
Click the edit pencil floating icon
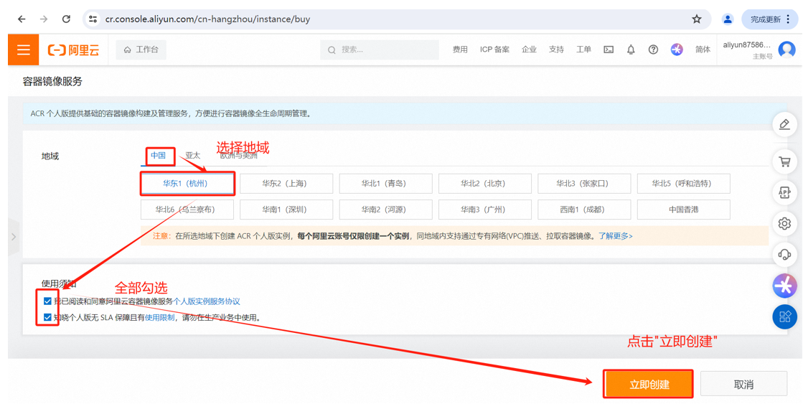tap(784, 124)
